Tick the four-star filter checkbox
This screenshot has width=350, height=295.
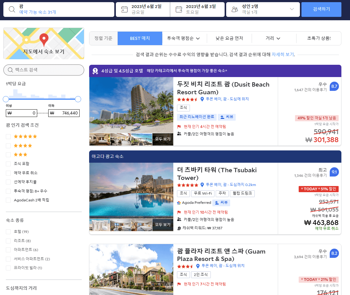coord(8,146)
